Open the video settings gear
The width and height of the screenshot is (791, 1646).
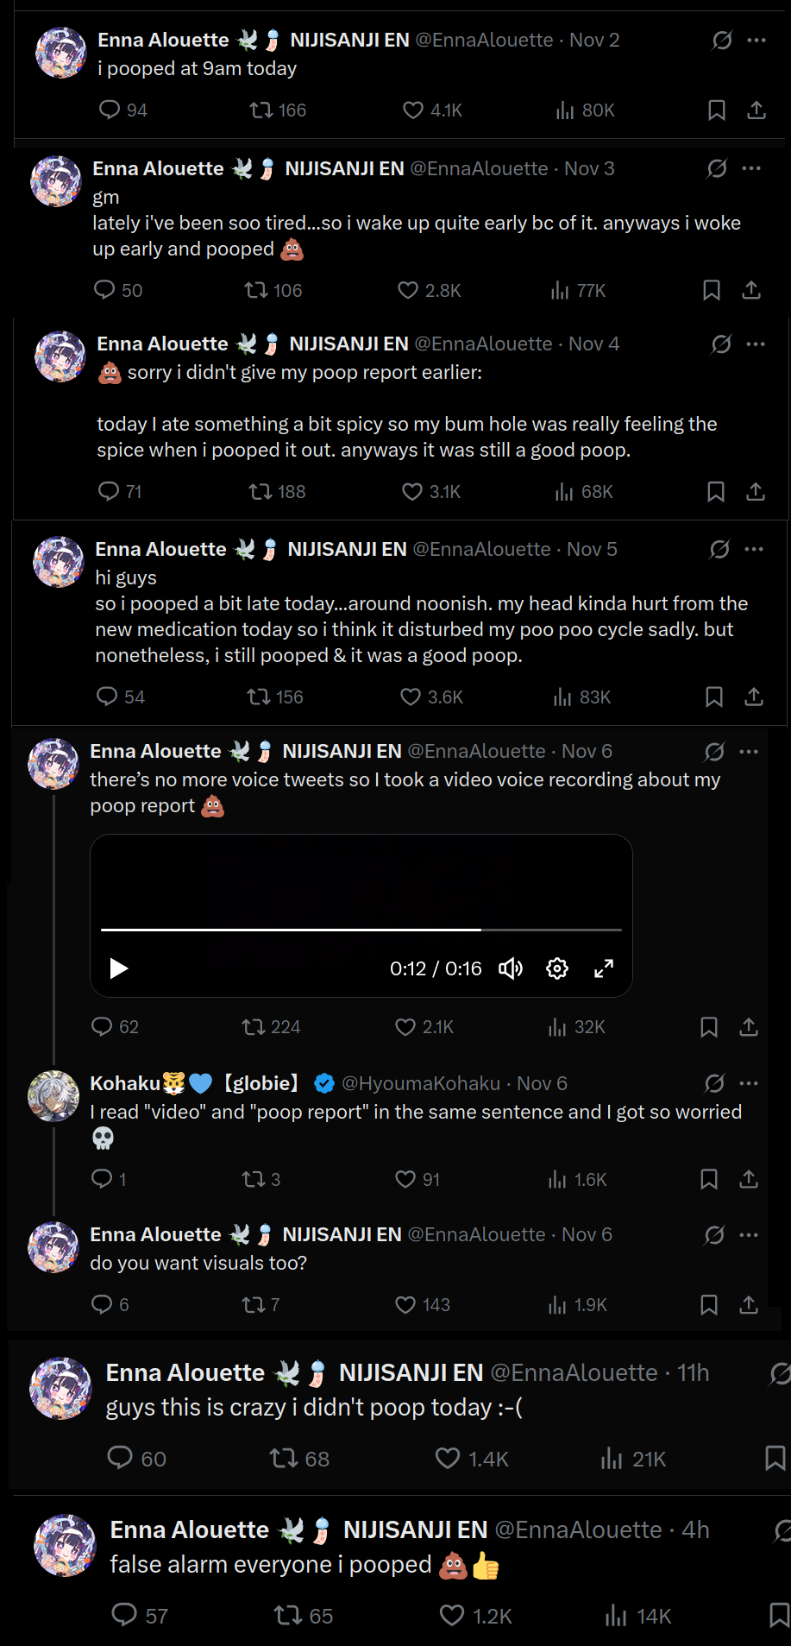tap(557, 968)
